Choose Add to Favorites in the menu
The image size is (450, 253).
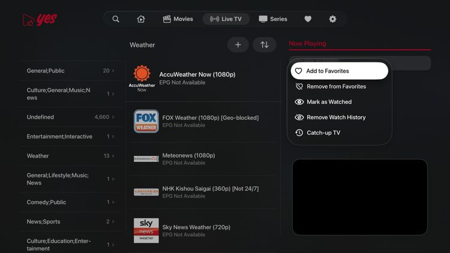[339, 71]
